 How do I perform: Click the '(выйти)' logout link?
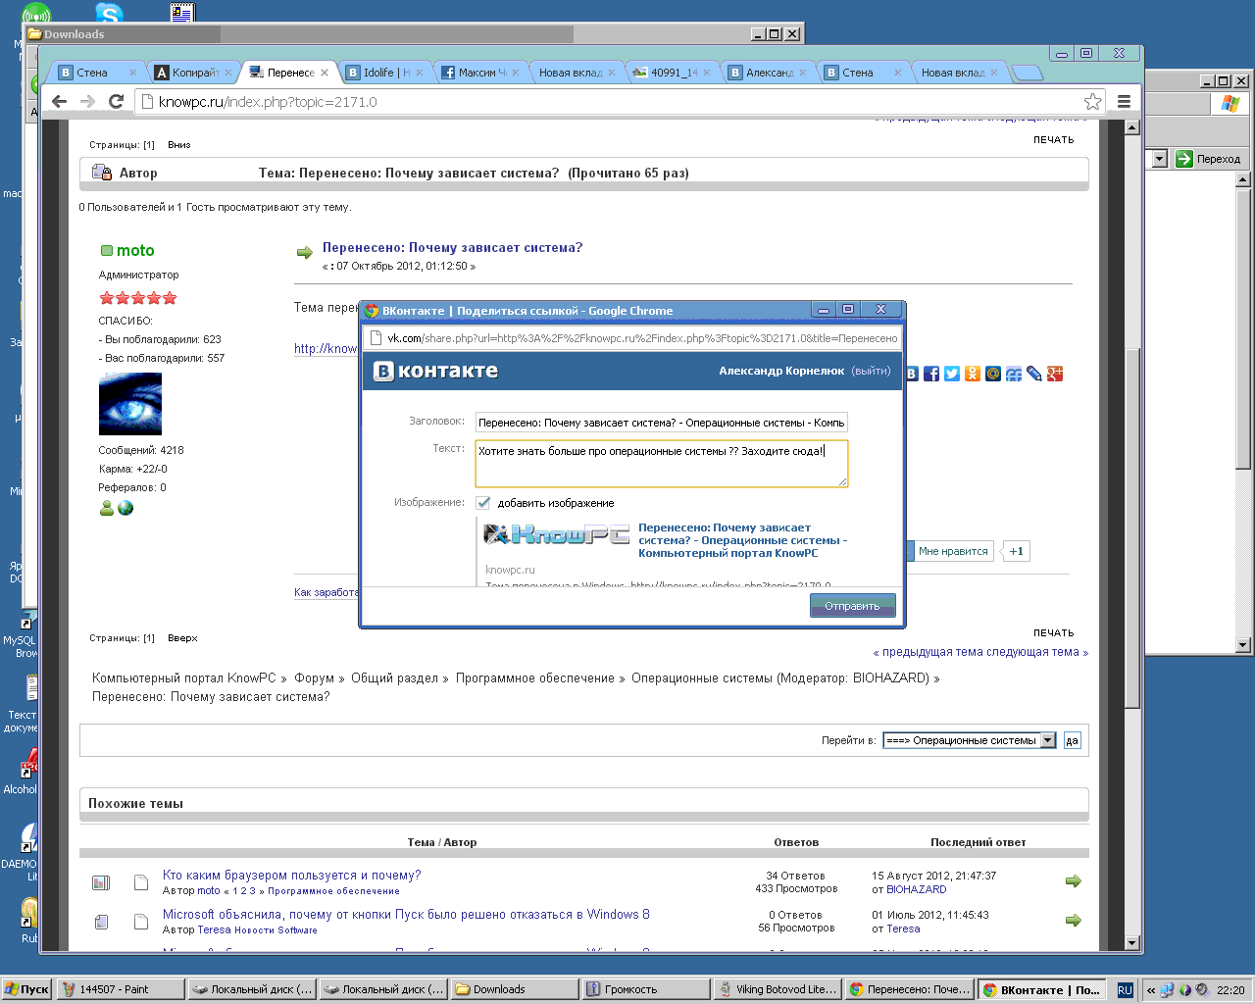click(871, 371)
